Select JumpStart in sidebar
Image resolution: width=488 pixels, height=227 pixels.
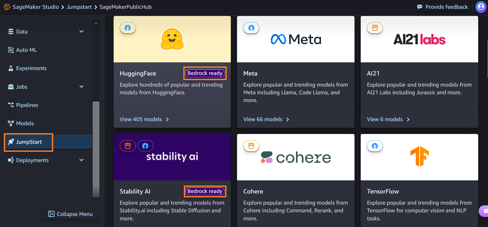point(28,142)
